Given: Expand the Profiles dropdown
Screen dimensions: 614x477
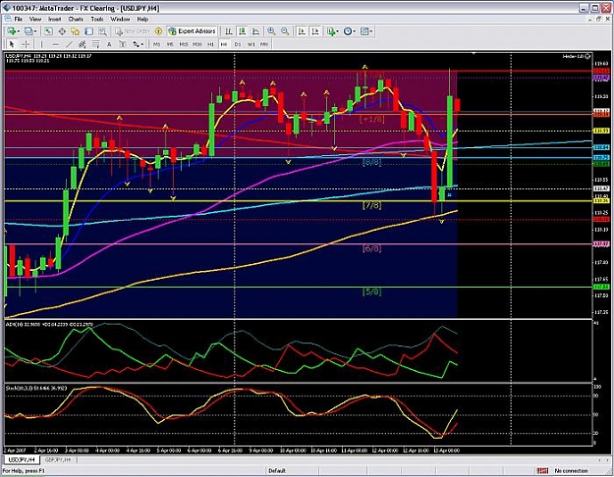Looking at the screenshot, I should coord(35,31).
